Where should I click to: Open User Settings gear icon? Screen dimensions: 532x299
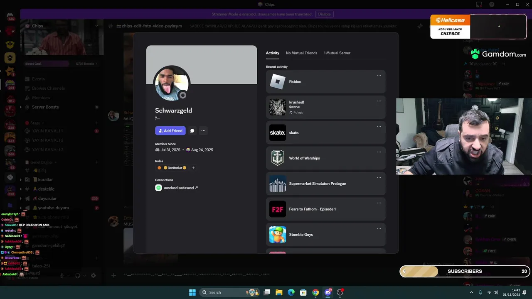point(93,275)
